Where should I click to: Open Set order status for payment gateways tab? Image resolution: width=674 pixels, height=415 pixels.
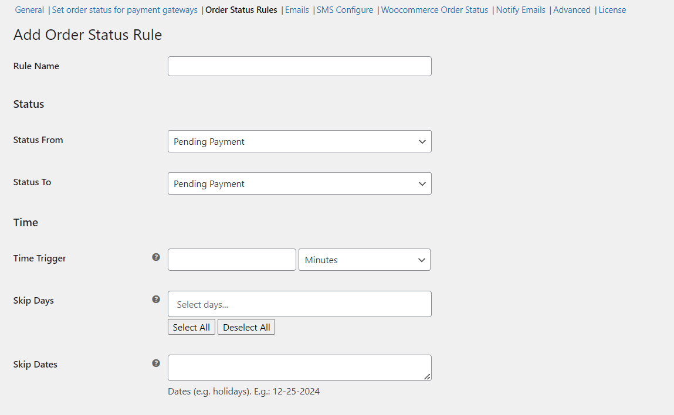[125, 10]
